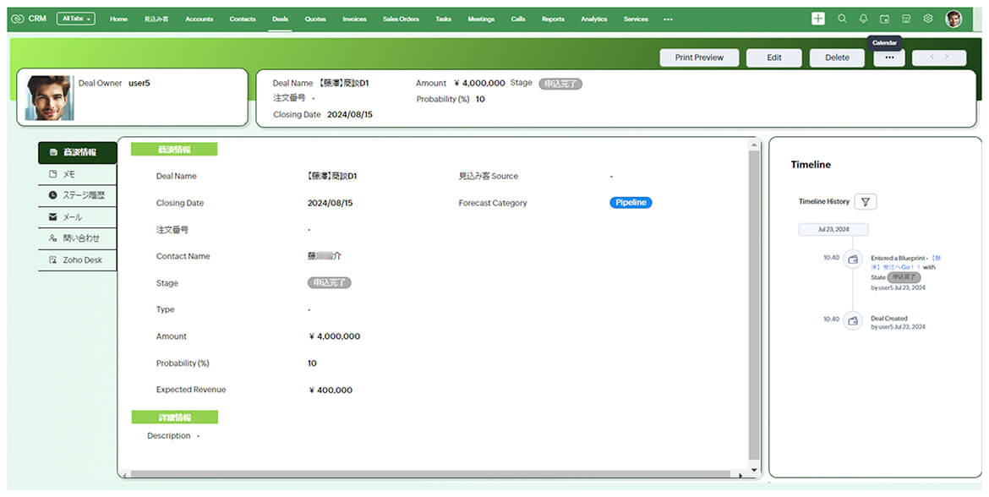989x497 pixels.
Task: Select the 商談情報 sidebar section
Action: pos(78,153)
